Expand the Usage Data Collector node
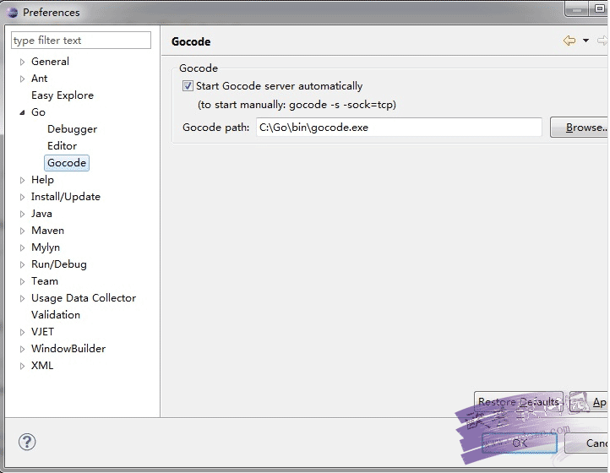The image size is (610, 473). coord(22,298)
